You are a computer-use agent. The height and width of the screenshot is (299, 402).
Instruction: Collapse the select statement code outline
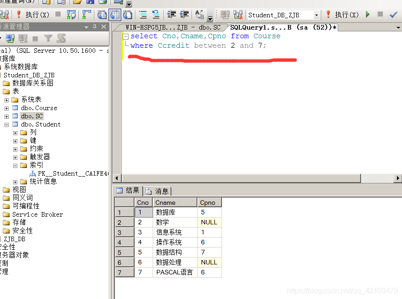pos(126,36)
